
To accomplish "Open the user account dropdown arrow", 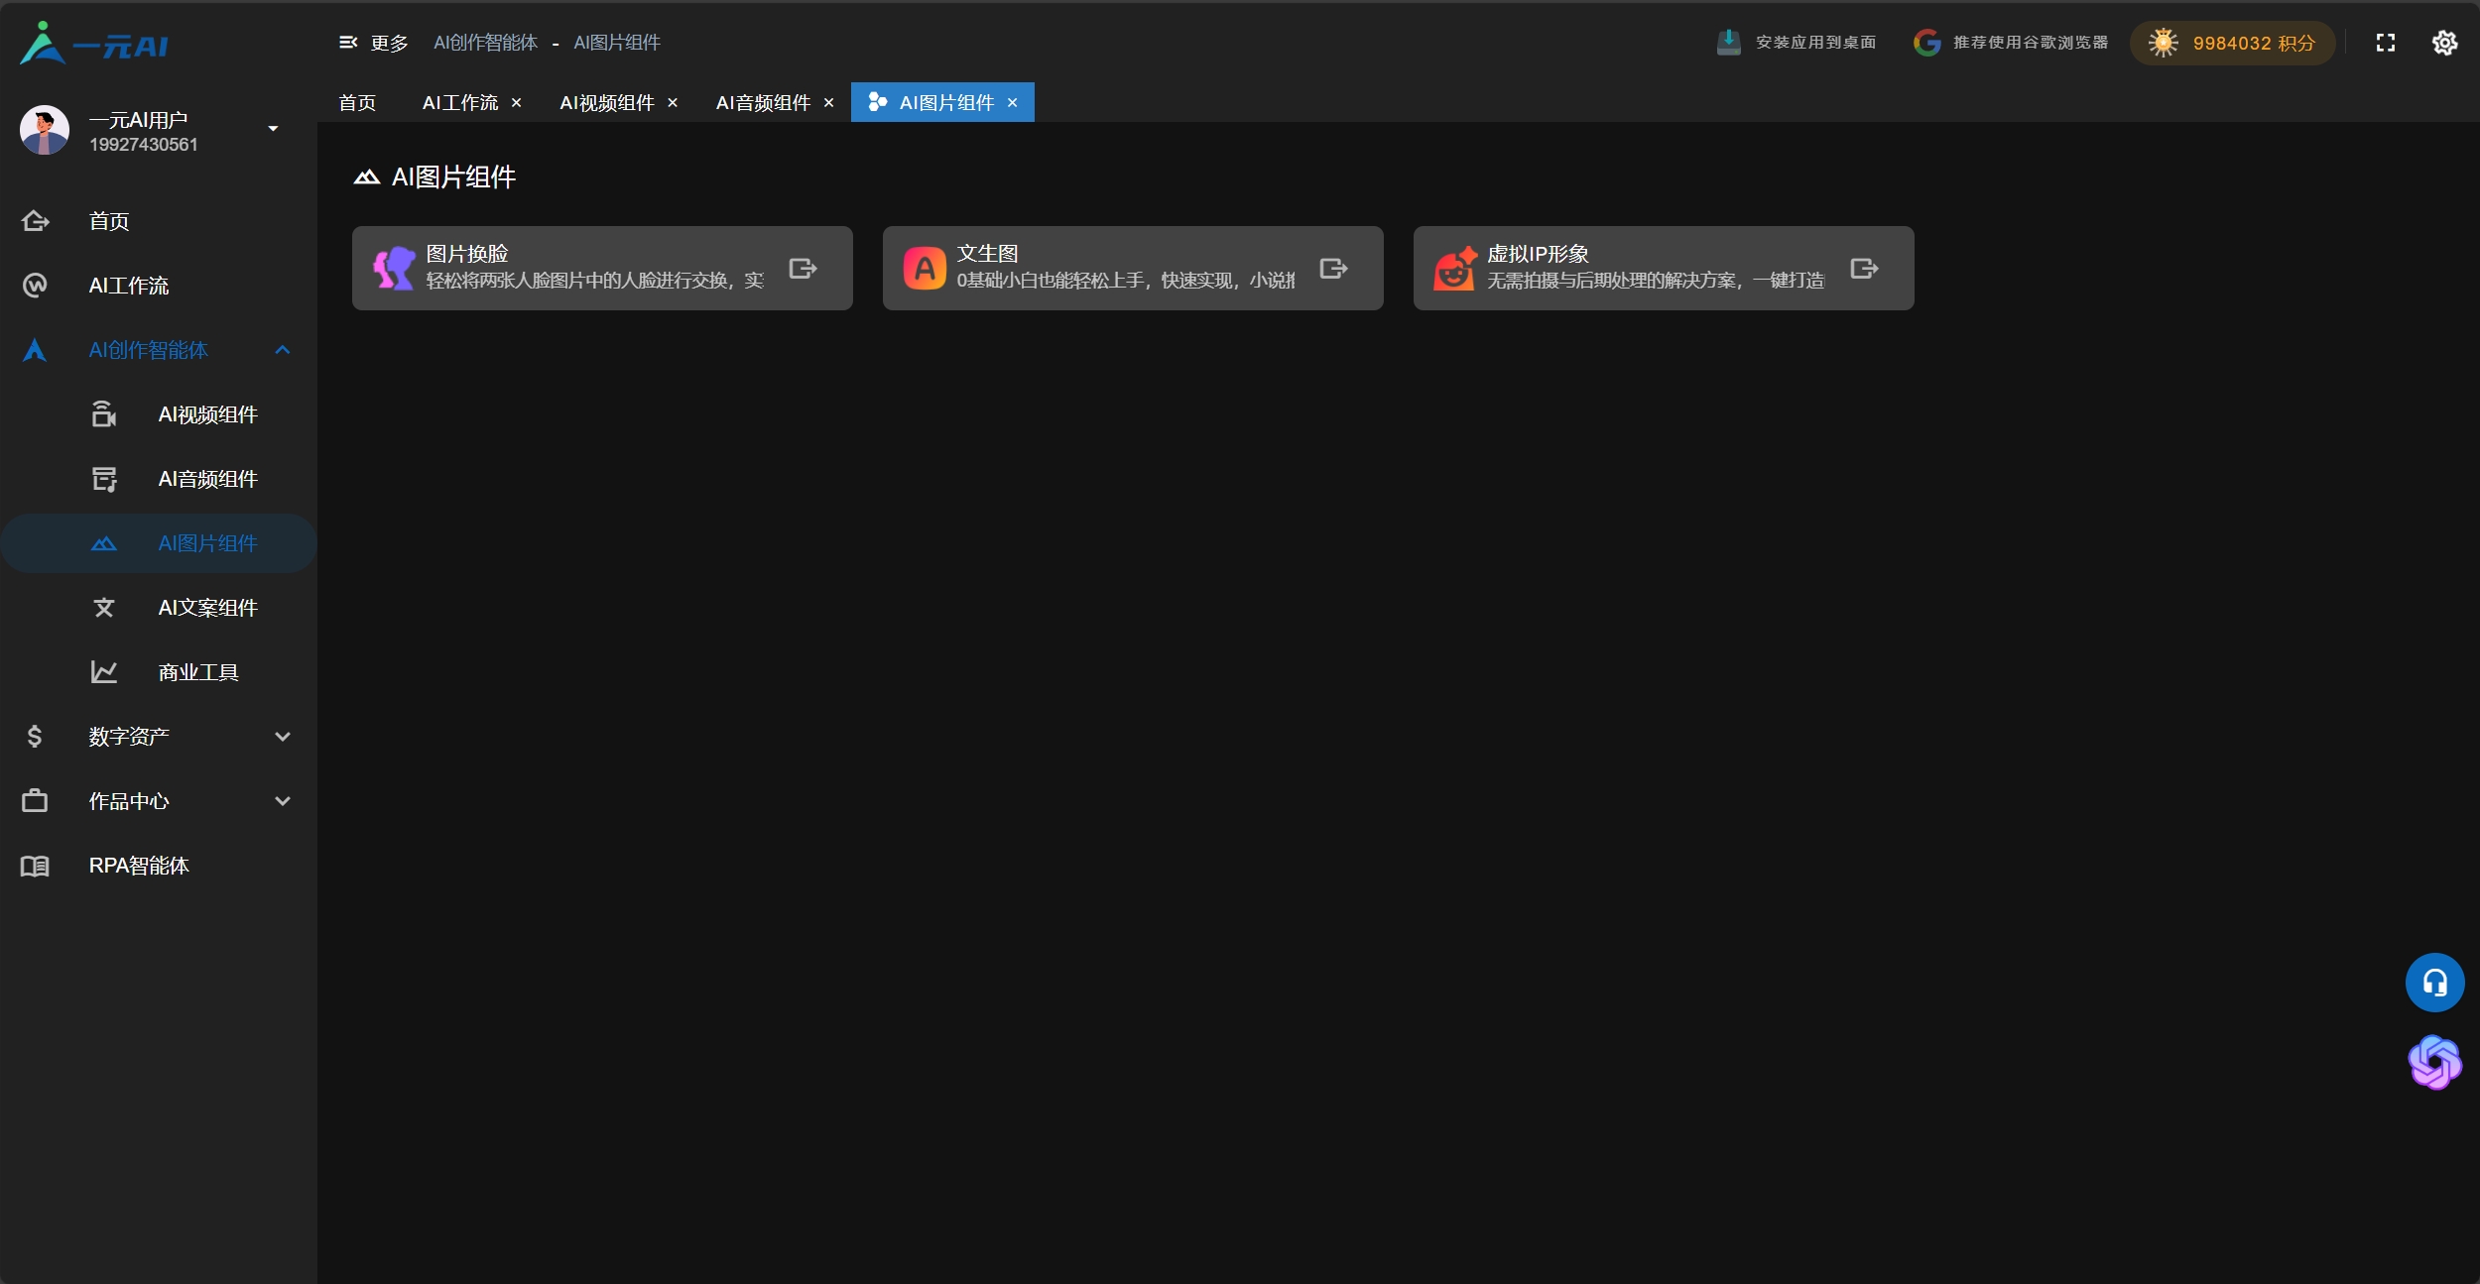I will 273,129.
